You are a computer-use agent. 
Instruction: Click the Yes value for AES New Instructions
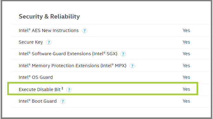(x=186, y=30)
